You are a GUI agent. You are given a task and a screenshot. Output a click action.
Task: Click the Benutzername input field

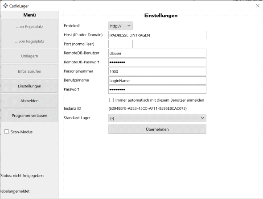[x=157, y=81]
